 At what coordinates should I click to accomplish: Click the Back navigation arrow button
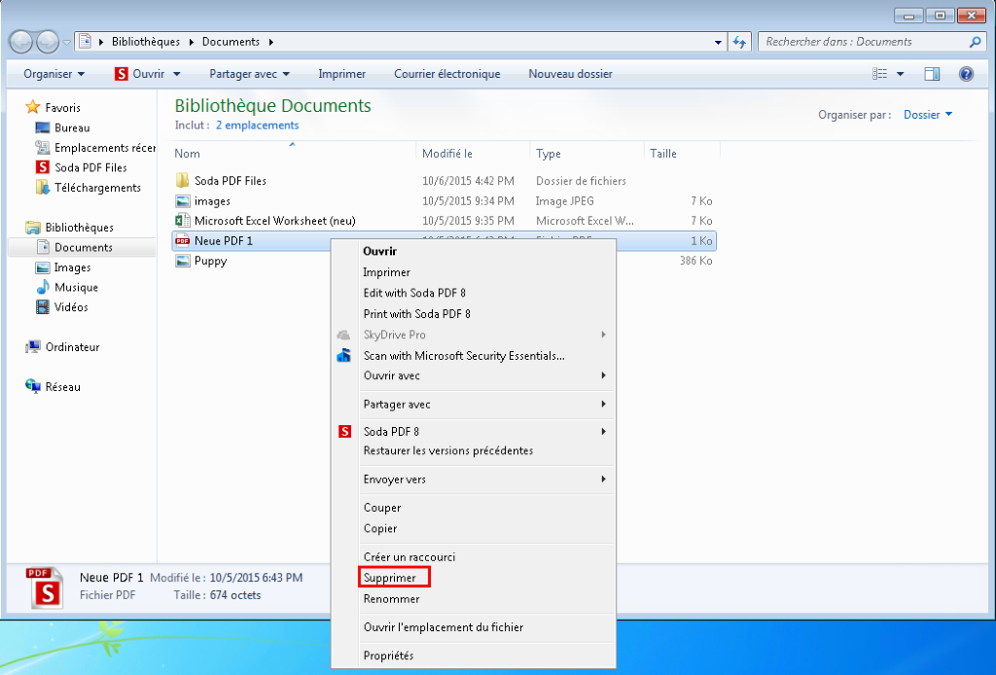pos(20,42)
